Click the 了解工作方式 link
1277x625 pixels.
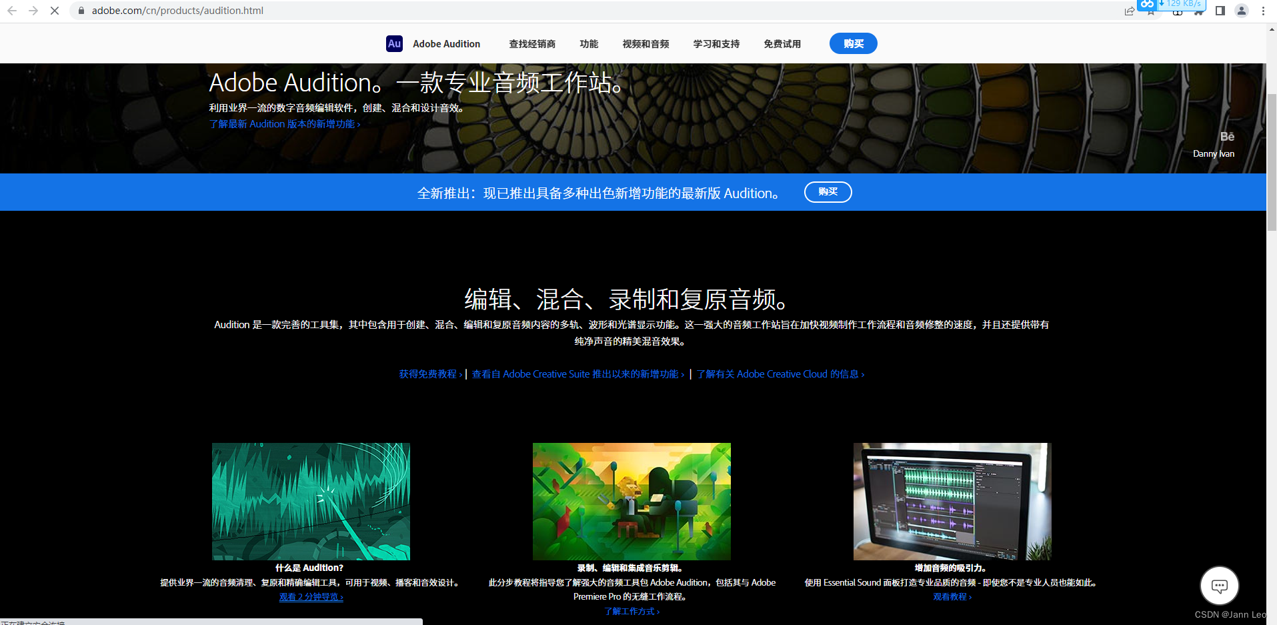[632, 612]
